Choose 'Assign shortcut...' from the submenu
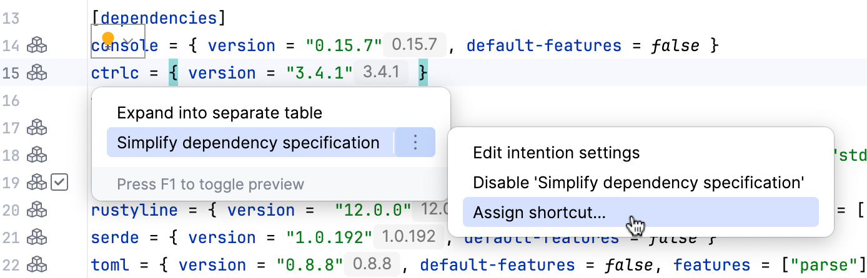Viewport: 867px width, 278px height. point(539,213)
